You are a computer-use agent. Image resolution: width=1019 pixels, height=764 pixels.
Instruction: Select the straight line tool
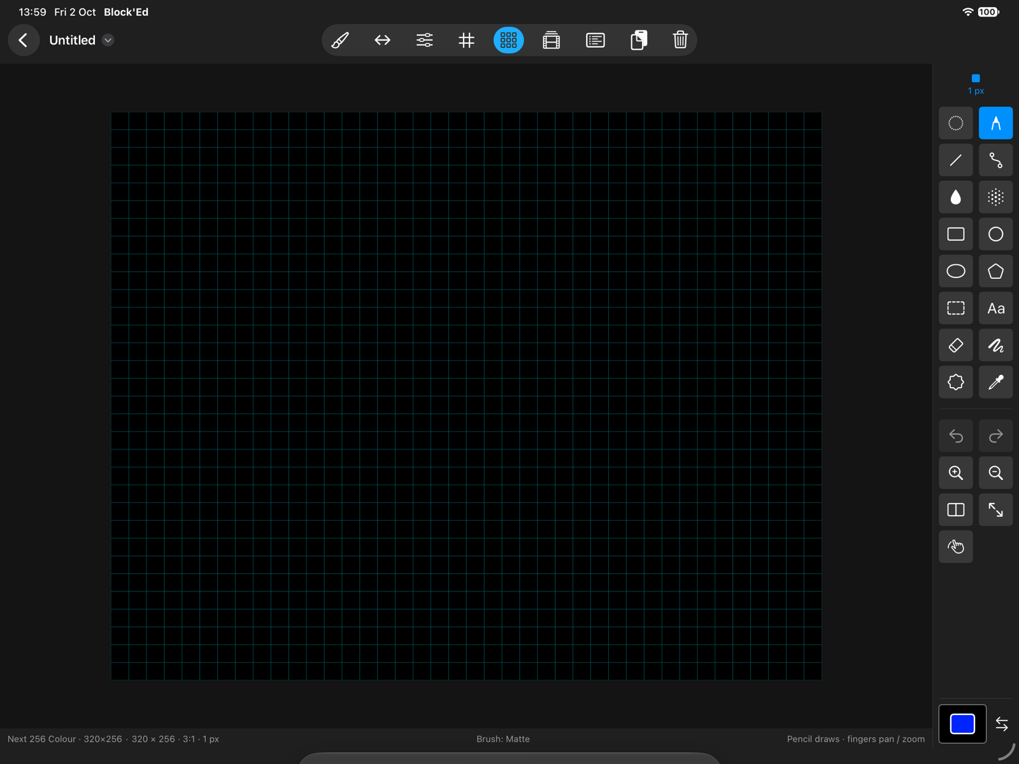pyautogui.click(x=956, y=160)
